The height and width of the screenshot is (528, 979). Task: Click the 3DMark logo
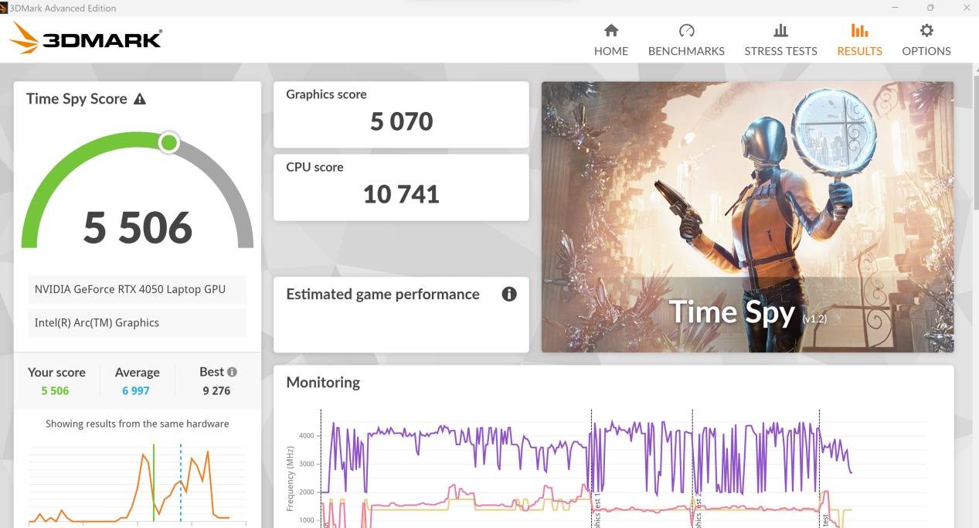point(86,38)
